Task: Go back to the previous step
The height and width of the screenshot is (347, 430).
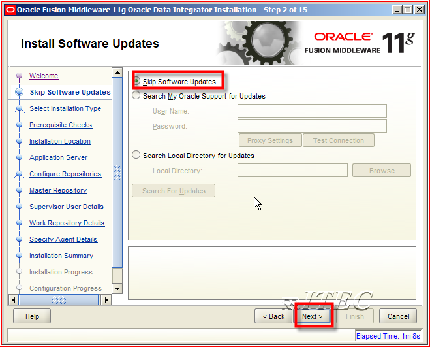Action: [273, 316]
